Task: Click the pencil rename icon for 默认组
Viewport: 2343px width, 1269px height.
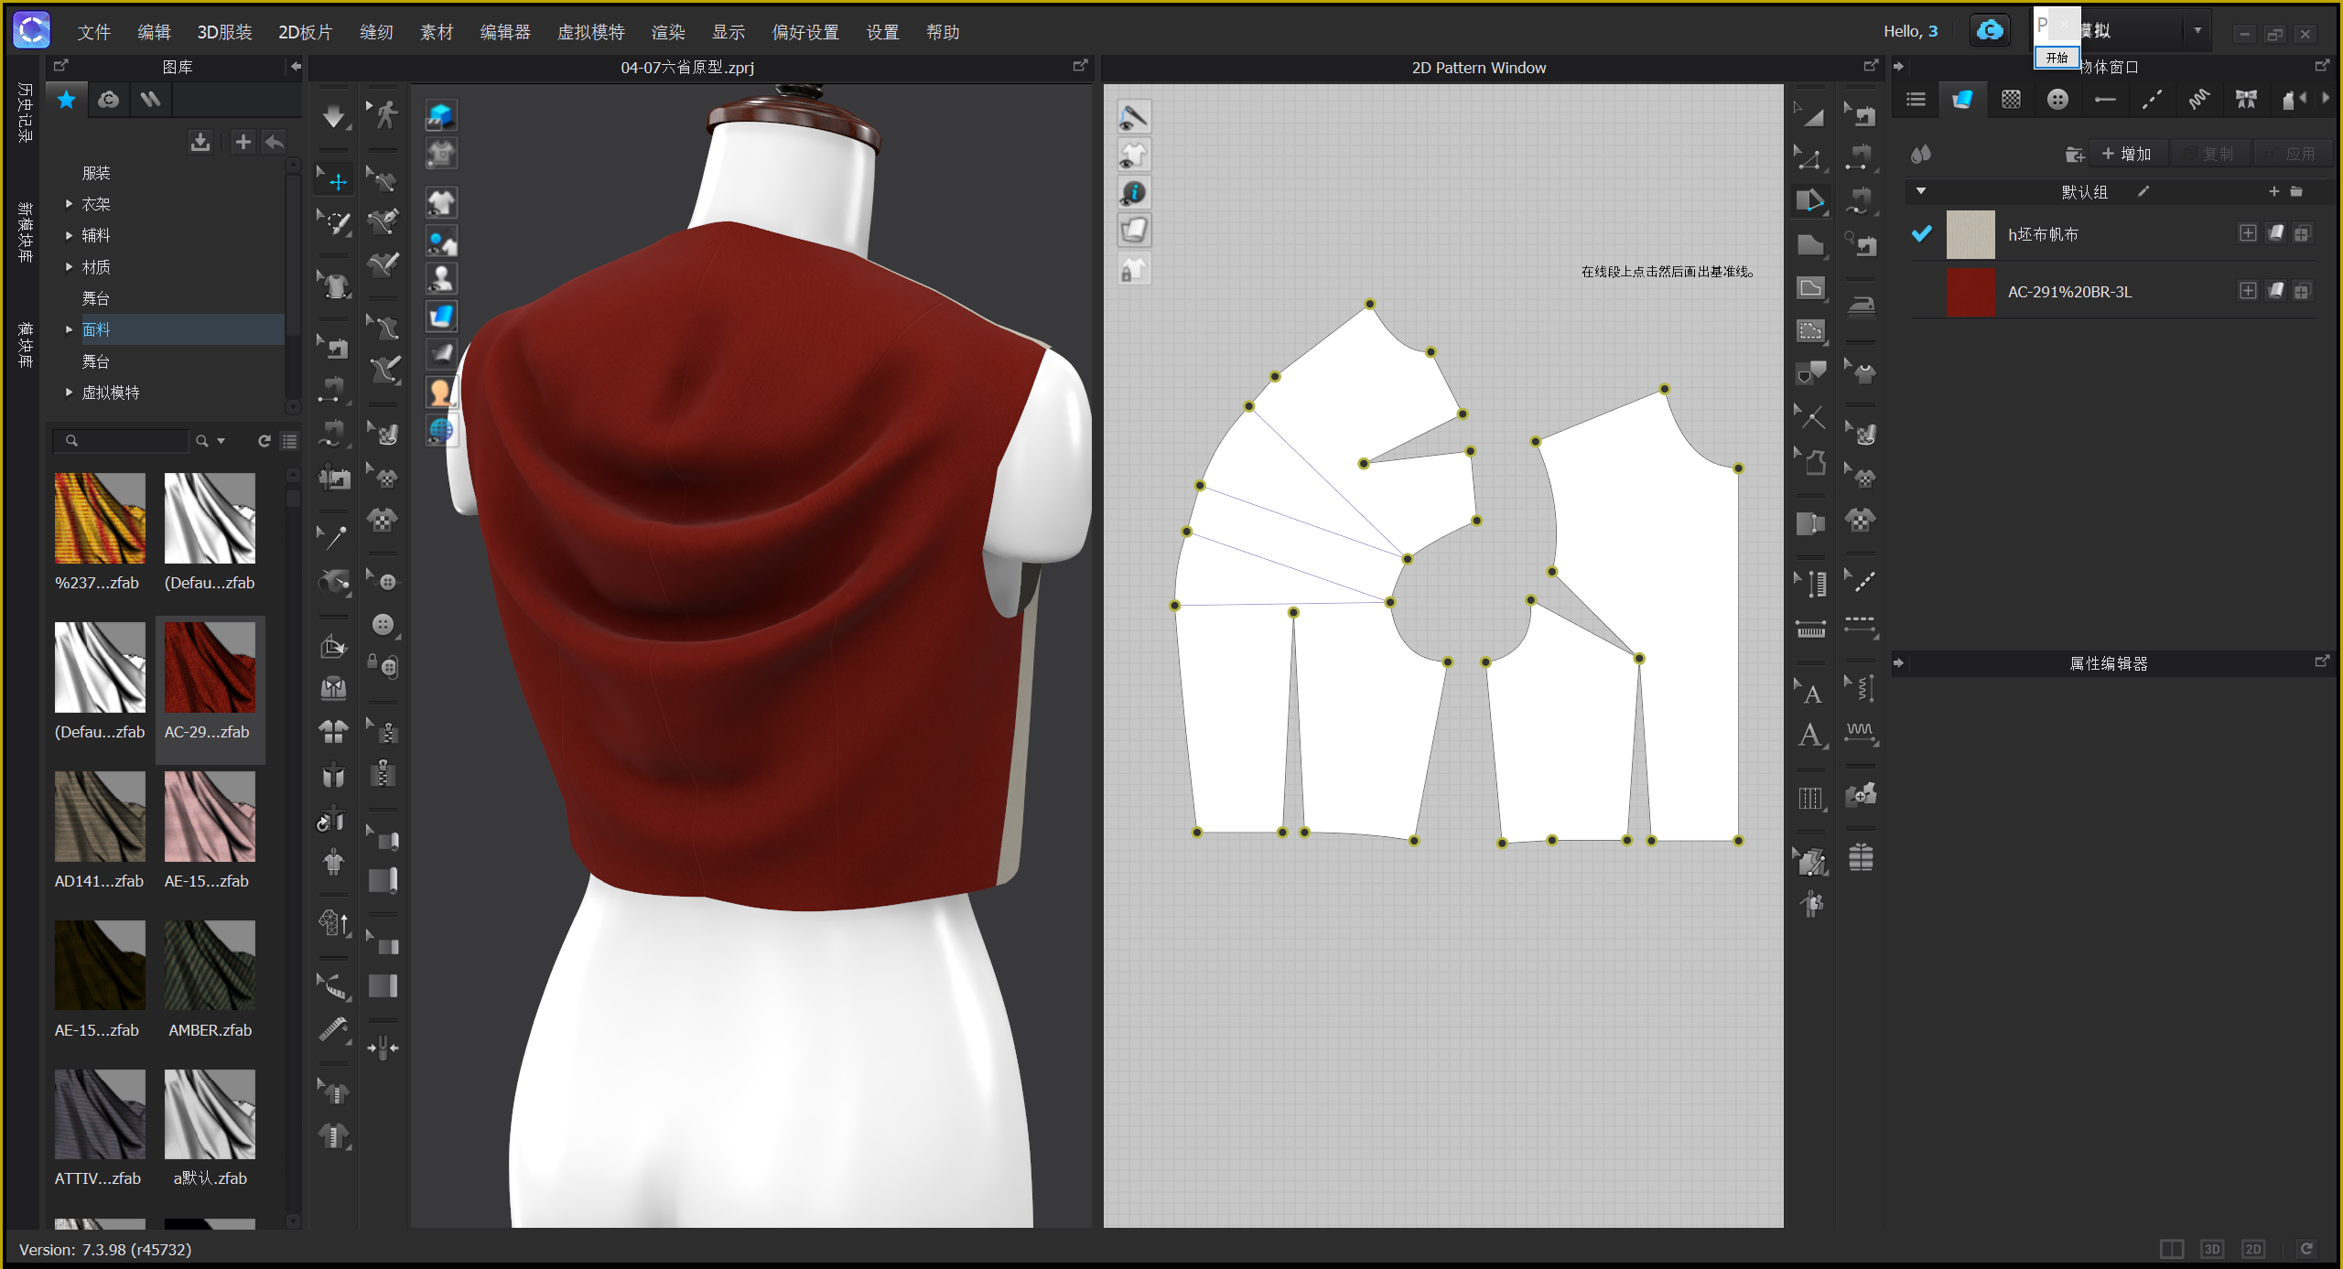Action: [x=2143, y=191]
